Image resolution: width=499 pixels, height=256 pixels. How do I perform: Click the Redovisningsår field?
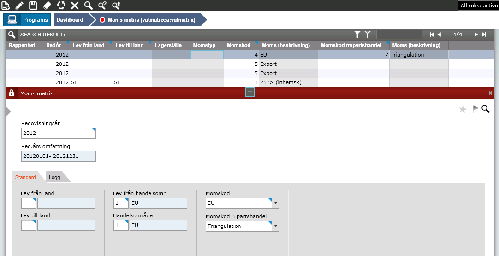59,133
